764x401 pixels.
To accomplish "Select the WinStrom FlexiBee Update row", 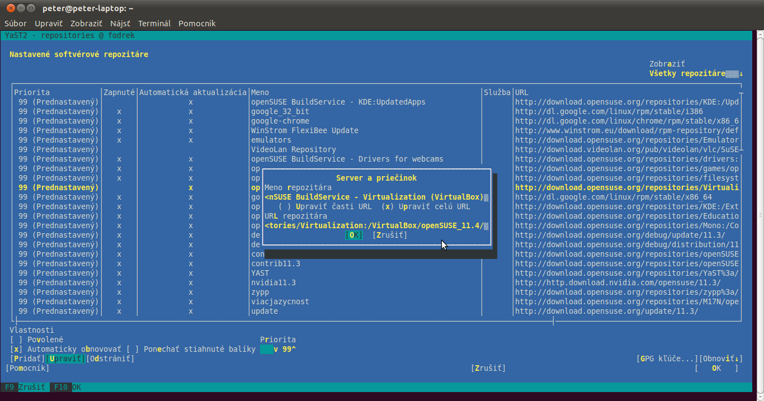I will coord(376,130).
